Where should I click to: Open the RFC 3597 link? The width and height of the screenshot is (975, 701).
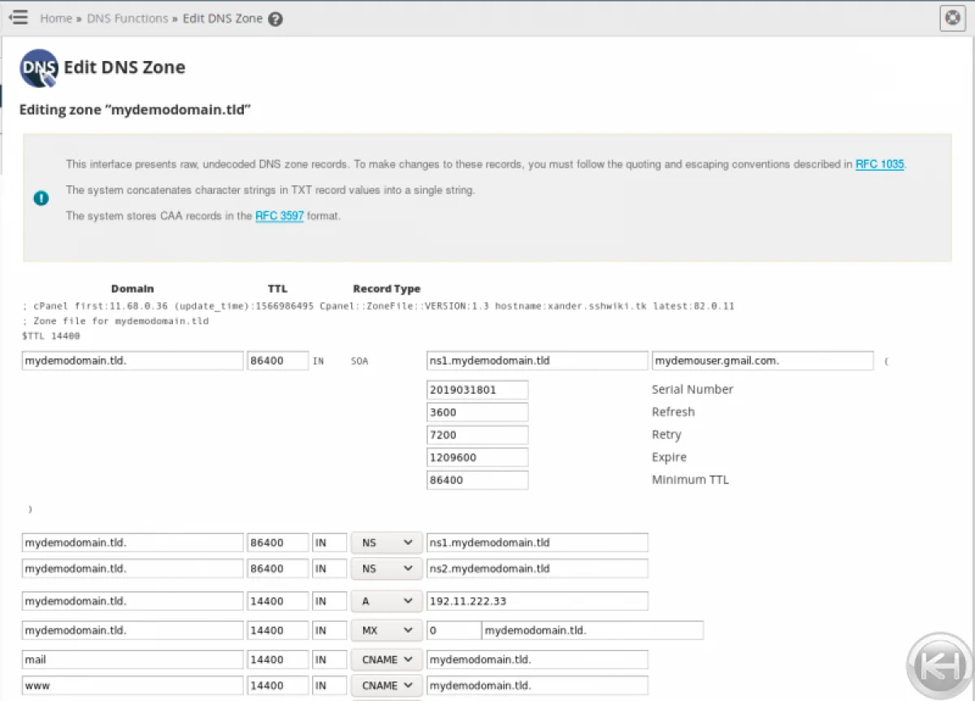point(279,216)
